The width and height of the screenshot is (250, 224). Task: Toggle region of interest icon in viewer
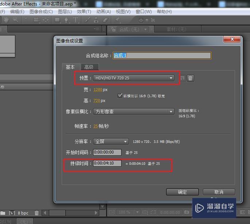[153, 212]
